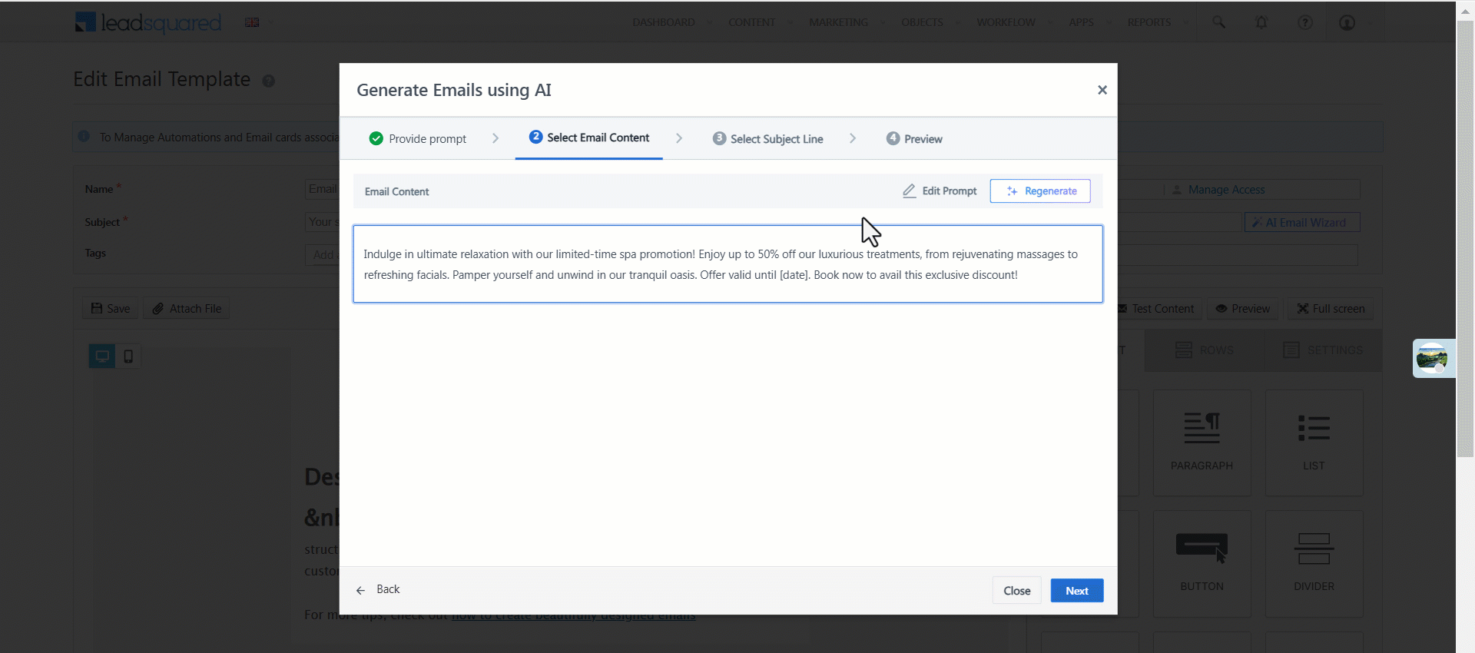Click the info icon in the automations notice
This screenshot has height=653, width=1475.
[84, 136]
